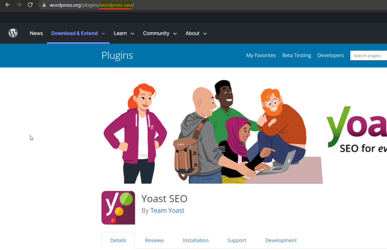Click the Yoast SEO plugin icon
This screenshot has width=387, height=250.
[x=118, y=208]
